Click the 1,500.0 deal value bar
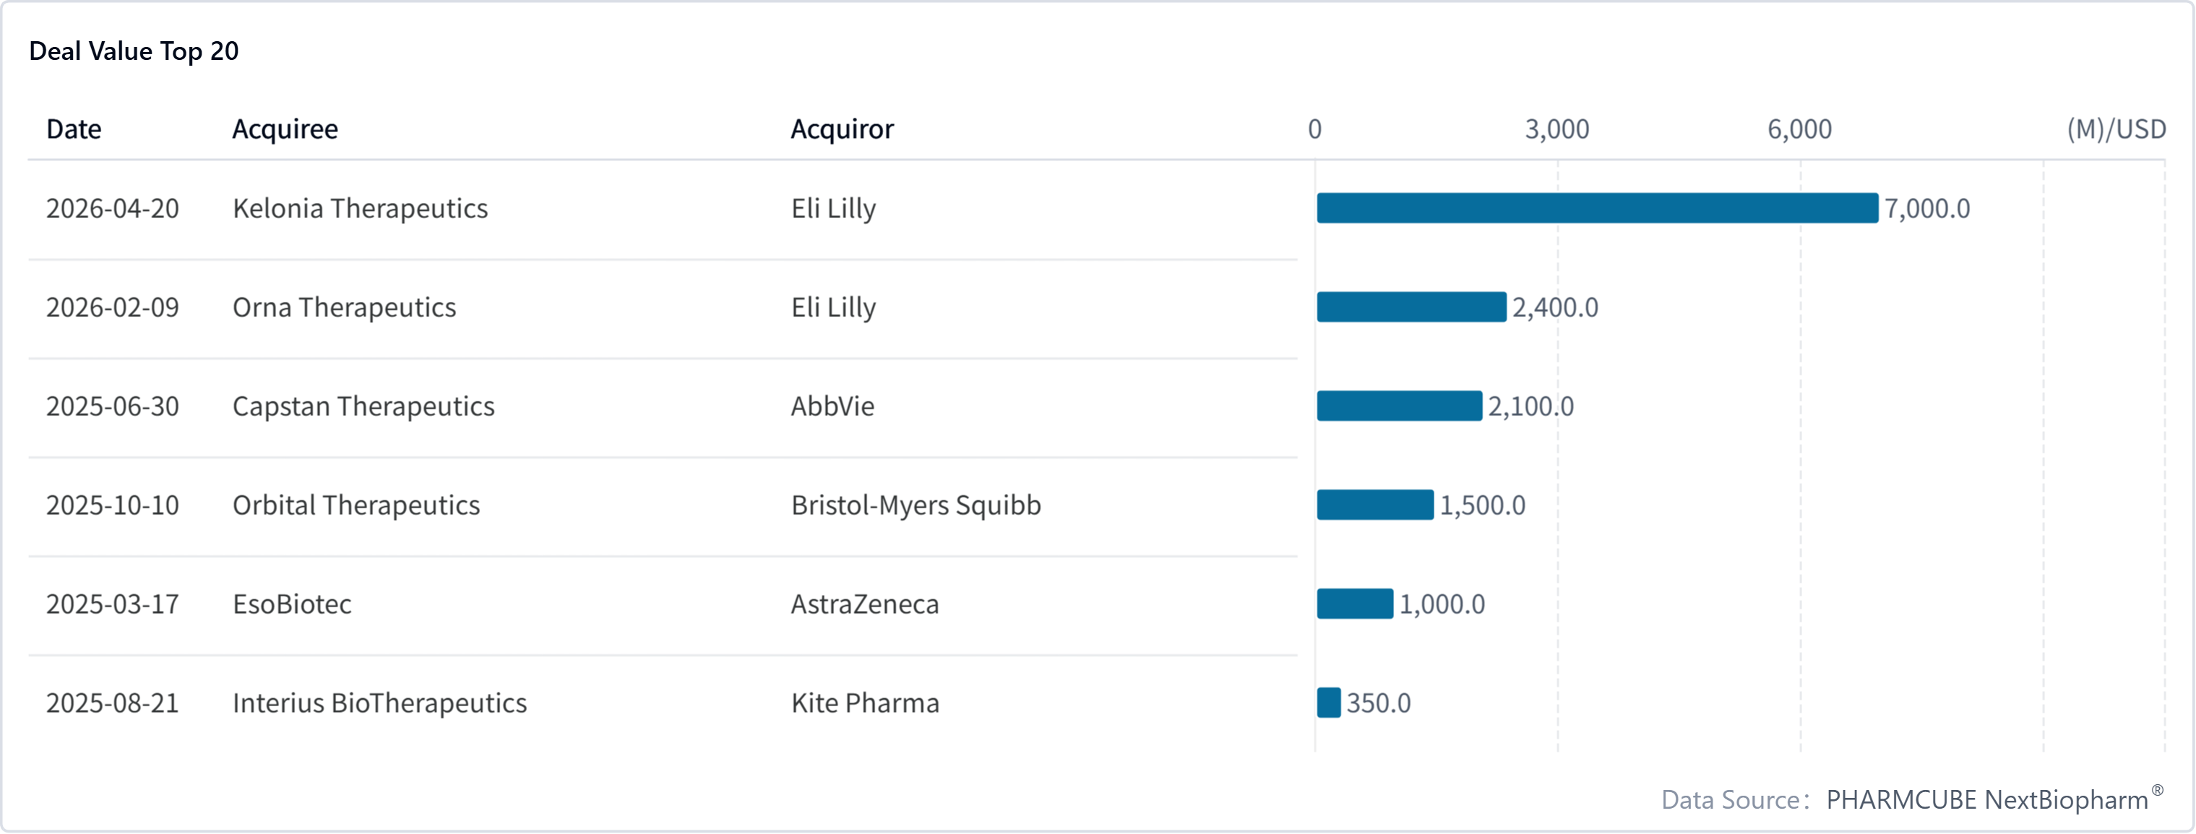Screen dimensions: 2196x834 click(x=1374, y=505)
